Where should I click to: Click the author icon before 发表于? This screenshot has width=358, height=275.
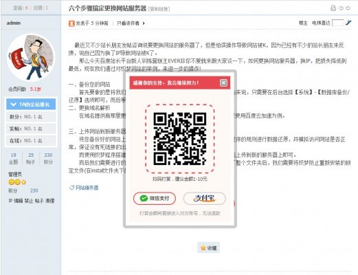tap(71, 23)
